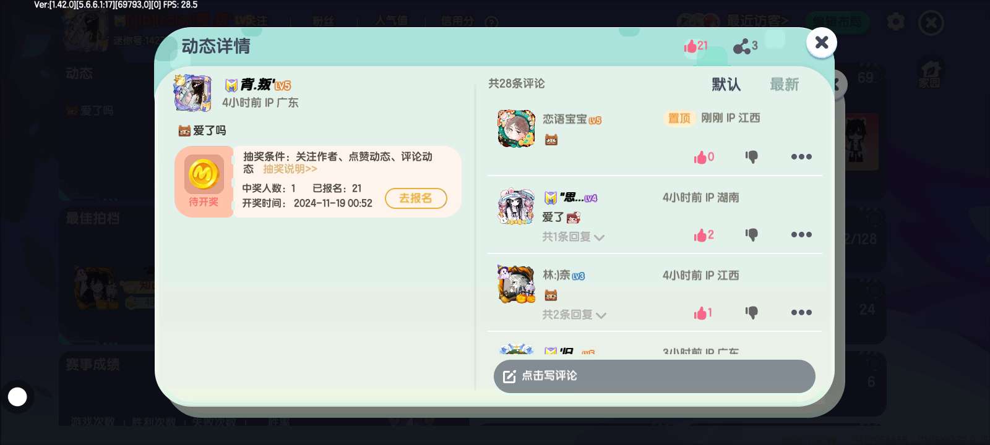Thumbs-down 林:)奈's comment
The image size is (990, 445).
tap(751, 313)
